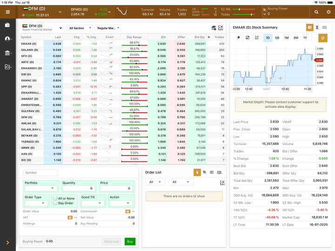Click the search magnifier icon
Viewport: 335px width, 251px height.
click(316, 12)
